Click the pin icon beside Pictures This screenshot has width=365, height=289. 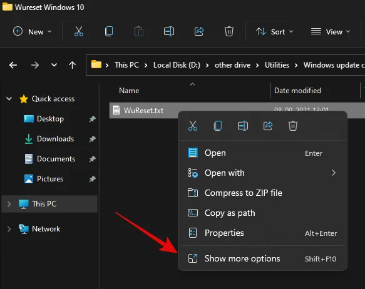(x=93, y=179)
